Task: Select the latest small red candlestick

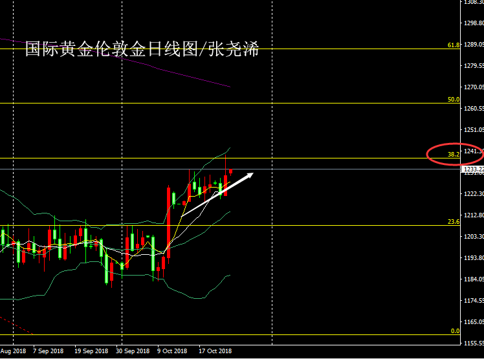Action: coord(230,171)
